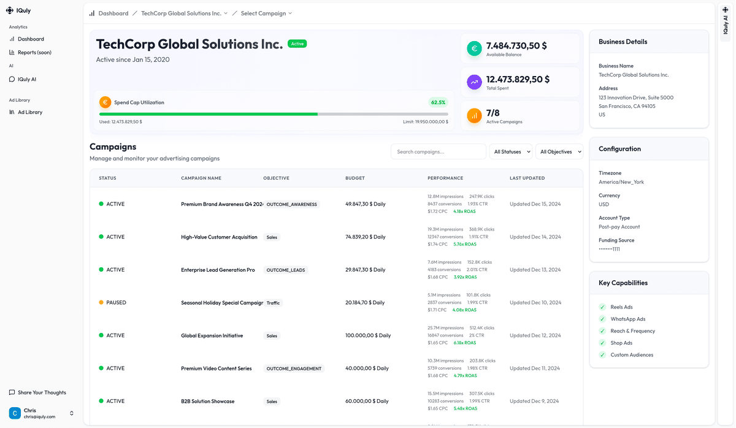736x428 pixels.
Task: Click the IQuly logo icon
Action: click(x=10, y=10)
